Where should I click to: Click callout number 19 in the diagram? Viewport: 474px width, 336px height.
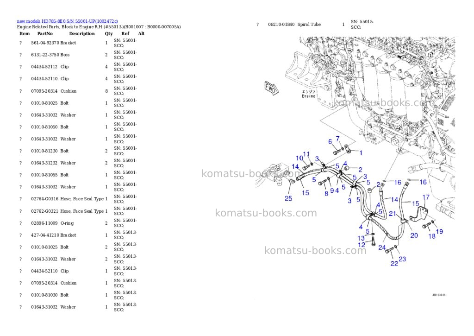440,232
